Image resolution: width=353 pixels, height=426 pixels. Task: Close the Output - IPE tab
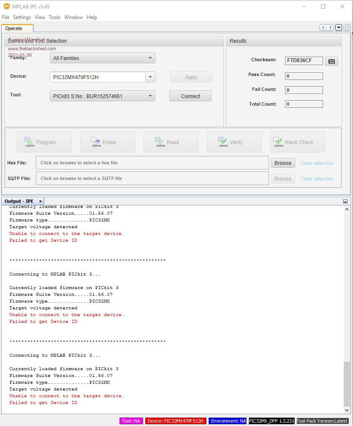41,201
